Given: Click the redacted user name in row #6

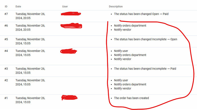Looking at the screenshot, I should [x=71, y=26].
